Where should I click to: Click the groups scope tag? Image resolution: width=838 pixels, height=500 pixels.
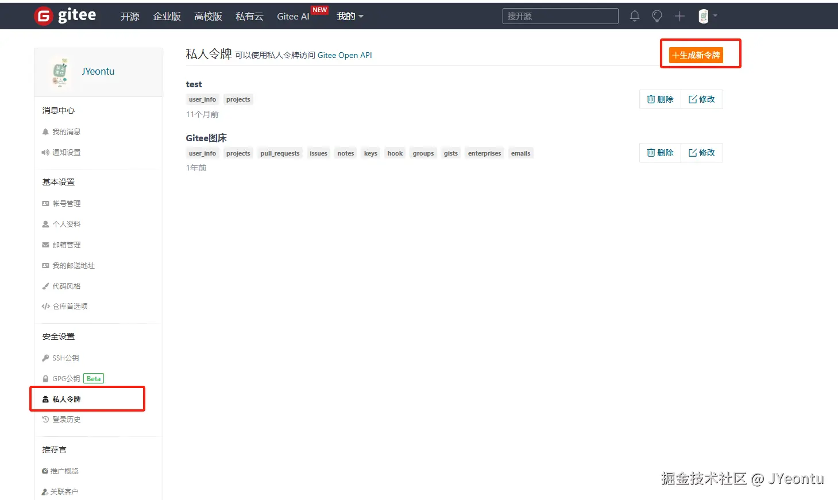(423, 153)
